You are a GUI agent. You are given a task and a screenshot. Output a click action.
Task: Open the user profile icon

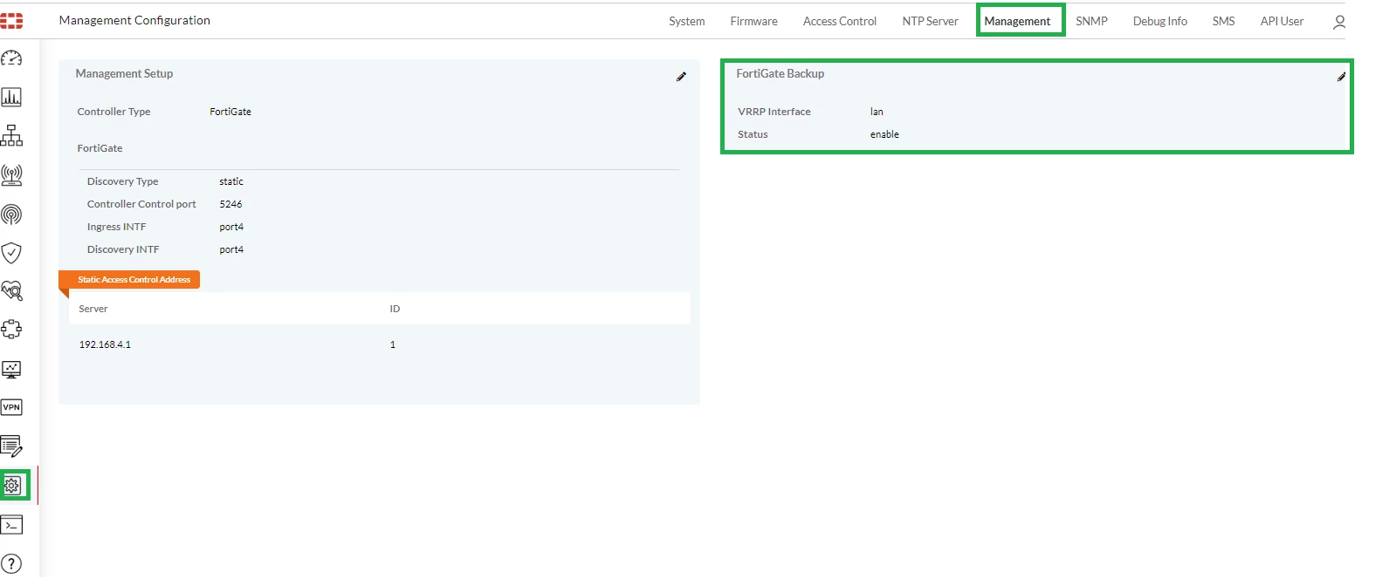tap(1339, 22)
